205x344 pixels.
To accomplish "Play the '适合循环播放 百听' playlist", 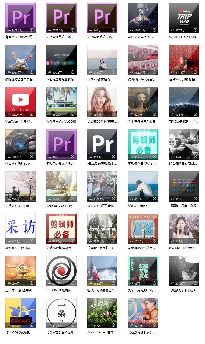I will [196, 157].
